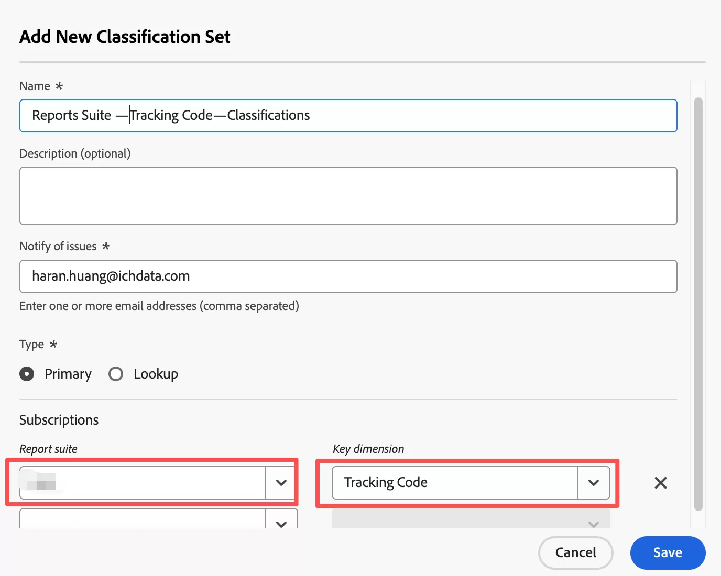Expand Tracking Code Key dimension chevron

pyautogui.click(x=593, y=483)
